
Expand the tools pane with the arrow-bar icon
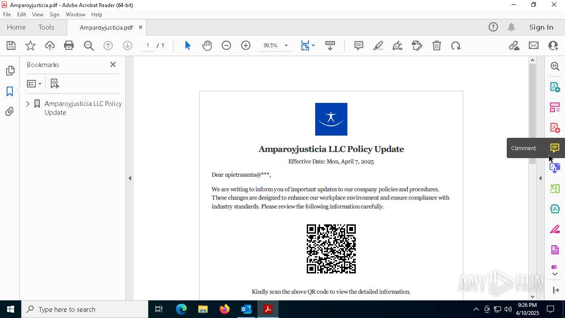pyautogui.click(x=556, y=290)
